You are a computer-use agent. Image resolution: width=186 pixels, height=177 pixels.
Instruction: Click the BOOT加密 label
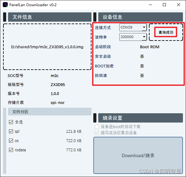pos(104,66)
